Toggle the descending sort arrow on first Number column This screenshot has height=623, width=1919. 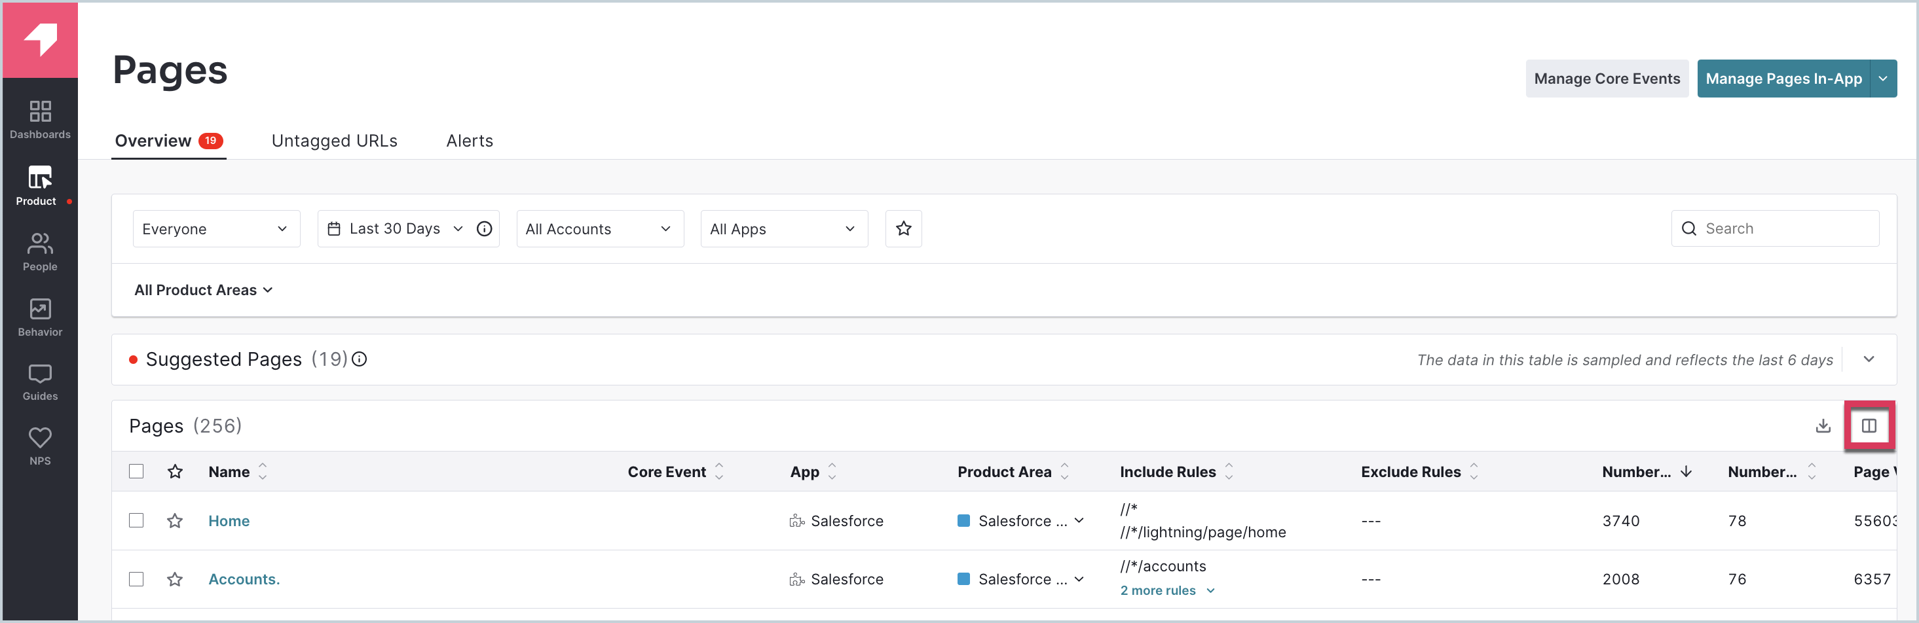(1686, 471)
